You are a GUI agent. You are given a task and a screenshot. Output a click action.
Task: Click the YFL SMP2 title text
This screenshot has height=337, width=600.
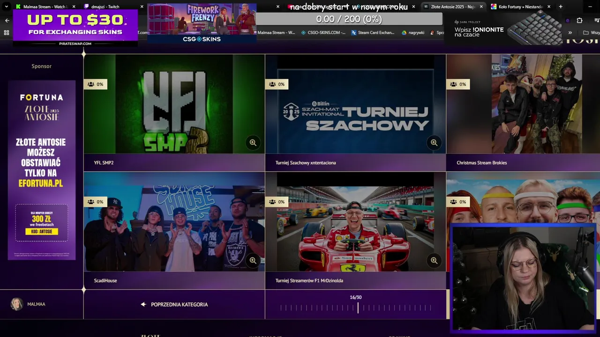click(104, 163)
